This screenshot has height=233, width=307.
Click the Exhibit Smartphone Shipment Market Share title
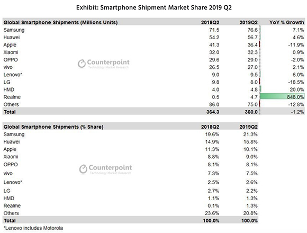tap(154, 7)
